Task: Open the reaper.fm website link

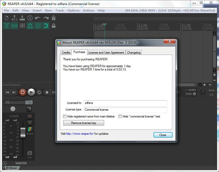Action: tap(80, 134)
